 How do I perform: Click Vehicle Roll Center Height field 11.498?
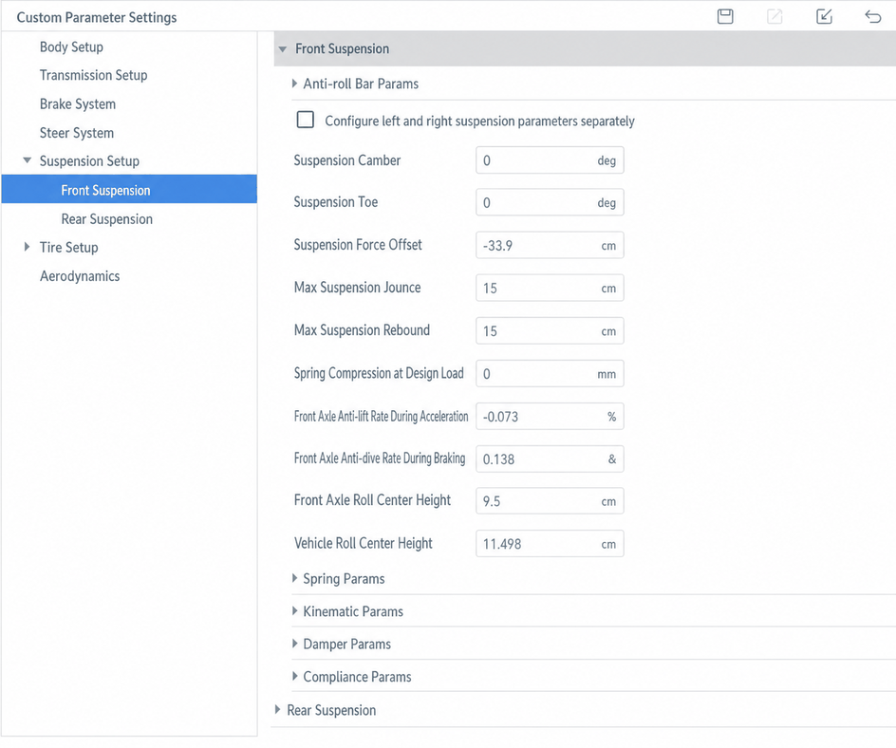(x=550, y=543)
